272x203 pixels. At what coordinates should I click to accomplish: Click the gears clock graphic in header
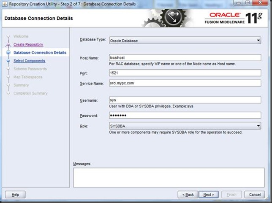(x=168, y=18)
